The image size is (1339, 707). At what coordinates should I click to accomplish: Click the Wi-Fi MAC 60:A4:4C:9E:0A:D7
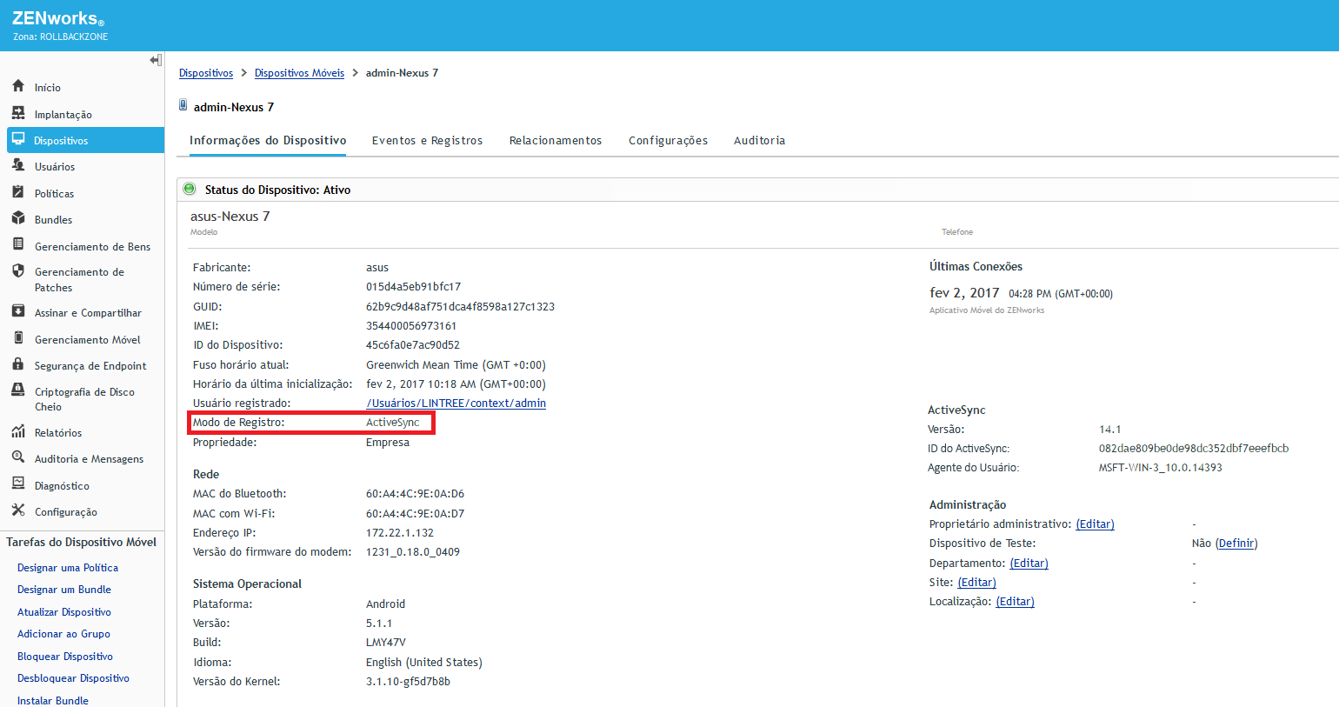[415, 514]
